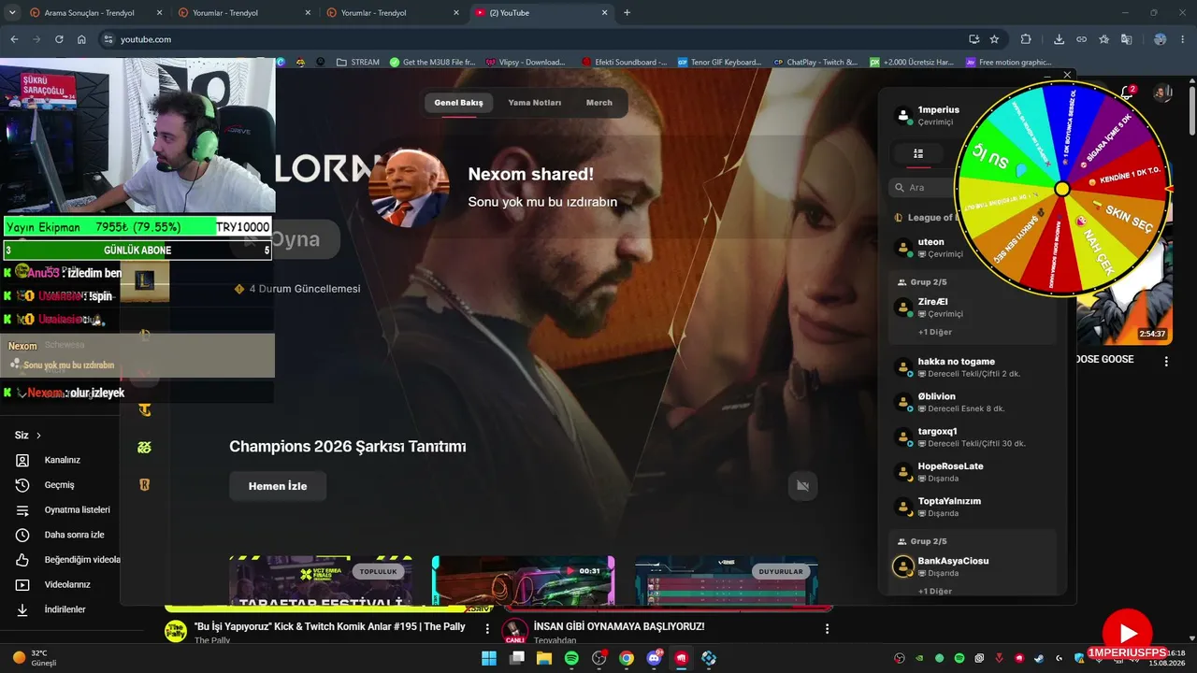Screen dimensions: 1197x673
Task: Open options for İNSAN GİBİ OYNAMAYA BAŞLIYORUZ video
Action: [x=827, y=629]
